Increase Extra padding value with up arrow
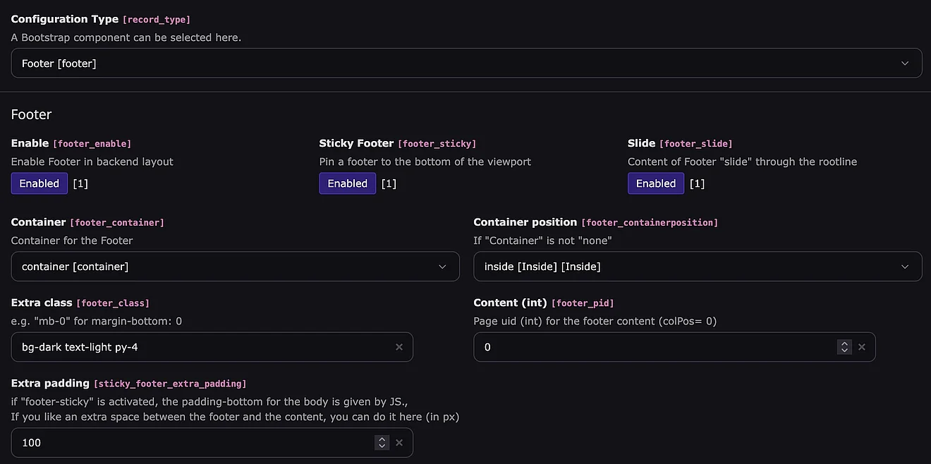The image size is (931, 464). tap(382, 439)
